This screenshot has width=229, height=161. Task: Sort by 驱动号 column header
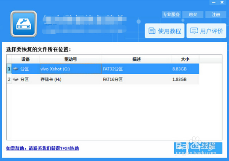coord(70,59)
